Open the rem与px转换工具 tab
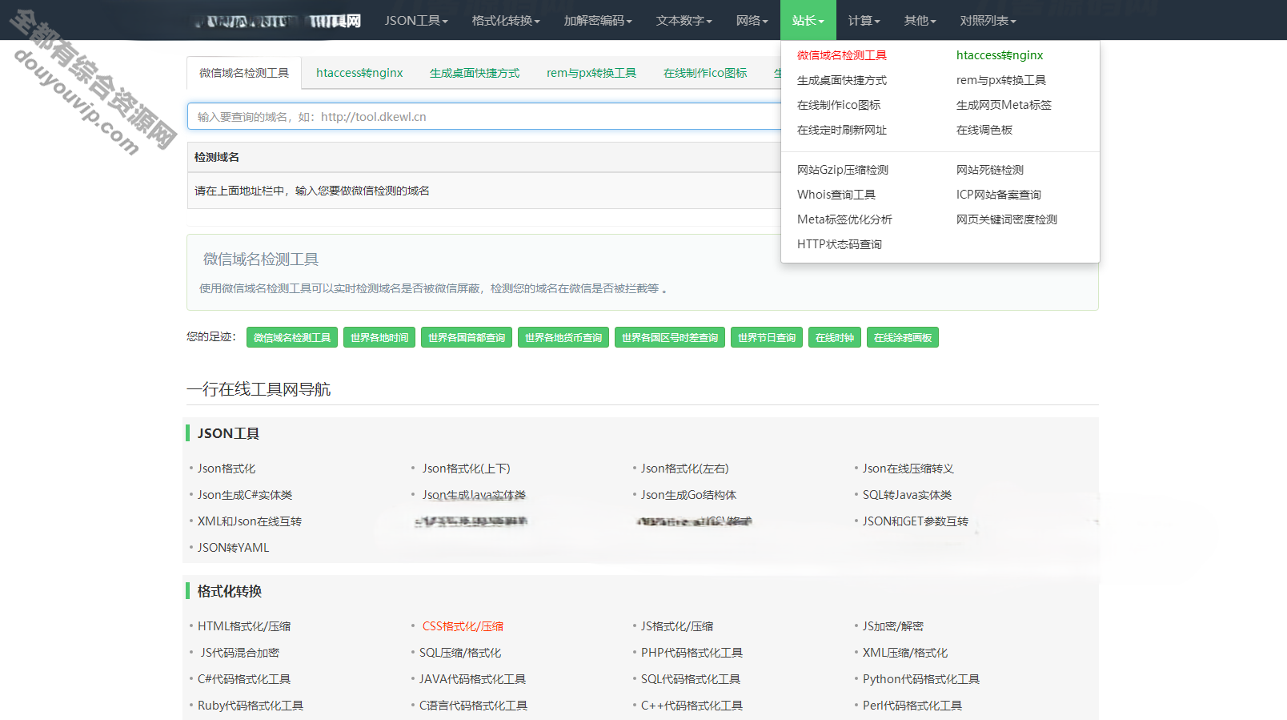The image size is (1287, 720). tap(591, 73)
